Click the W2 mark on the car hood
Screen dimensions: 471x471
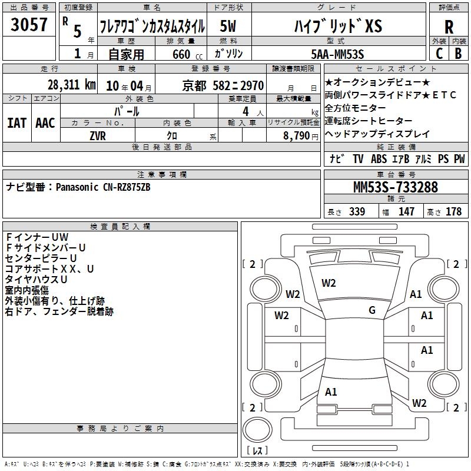[329, 283]
